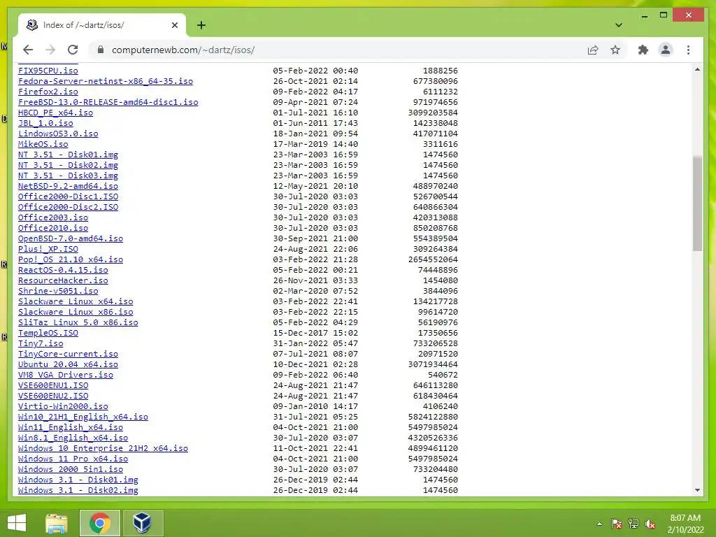Open the Extensions puzzle icon
This screenshot has height=537, width=716.
(x=643, y=50)
